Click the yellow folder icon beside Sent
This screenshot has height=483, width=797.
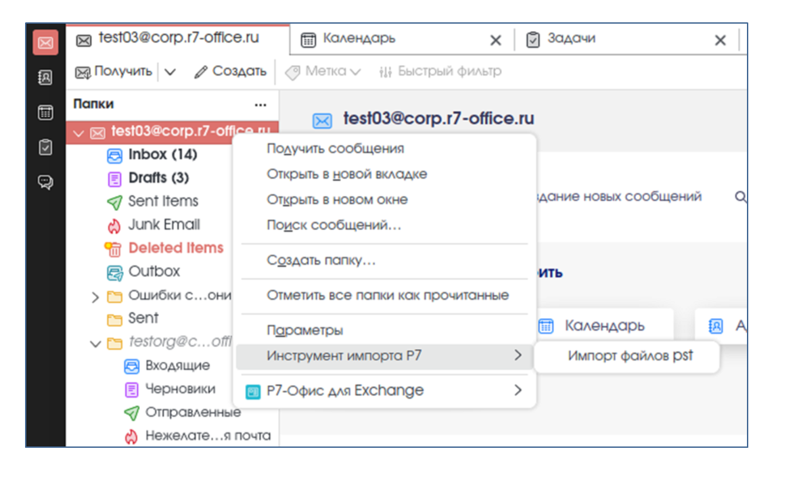pyautogui.click(x=115, y=320)
